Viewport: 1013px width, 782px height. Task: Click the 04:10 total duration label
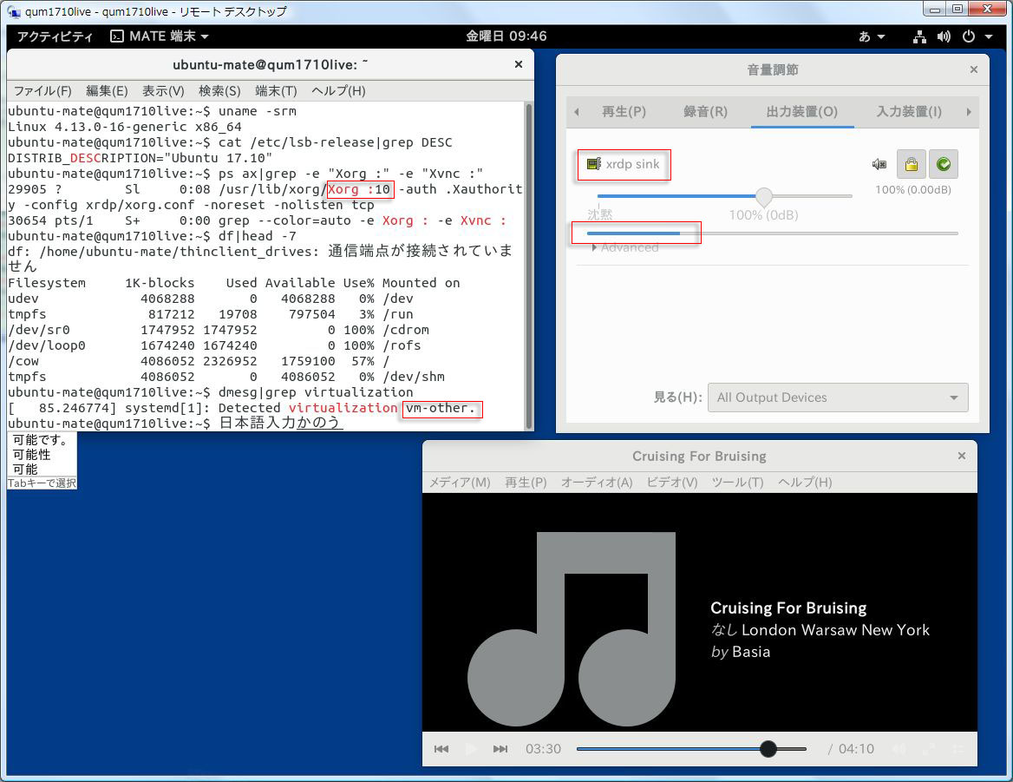pos(856,749)
